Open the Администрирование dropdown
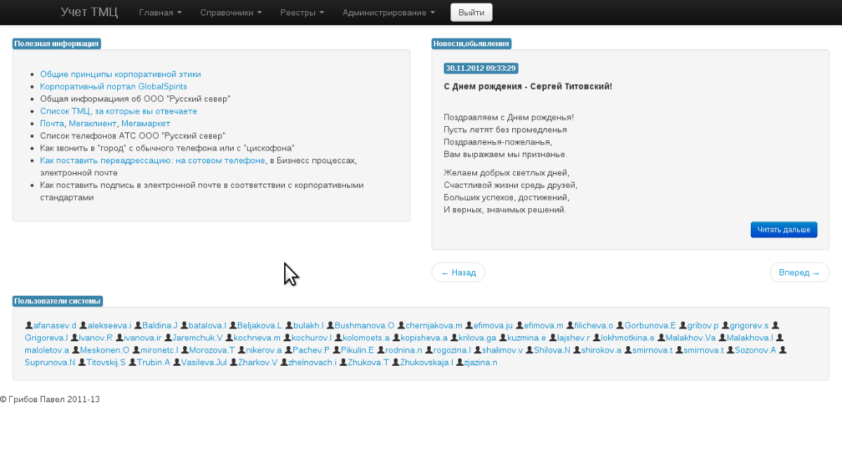 [x=388, y=13]
